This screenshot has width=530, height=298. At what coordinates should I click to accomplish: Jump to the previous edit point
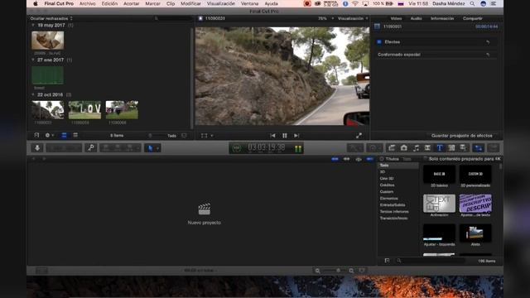point(272,136)
